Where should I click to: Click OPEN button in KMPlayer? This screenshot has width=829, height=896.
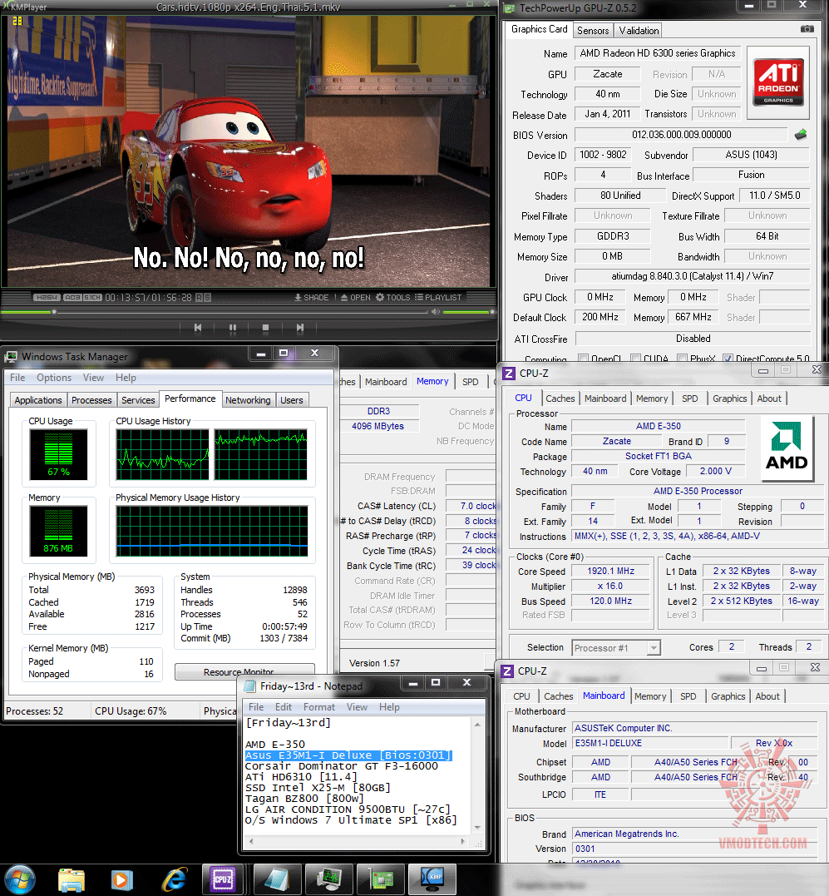[x=356, y=298]
